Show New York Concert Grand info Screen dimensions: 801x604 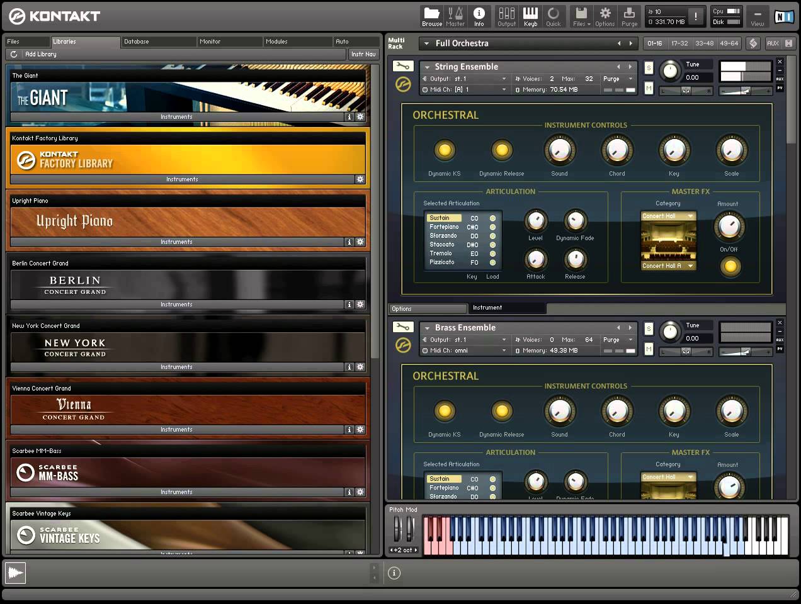[349, 367]
